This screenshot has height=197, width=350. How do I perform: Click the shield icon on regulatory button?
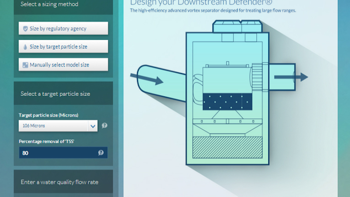(25, 29)
